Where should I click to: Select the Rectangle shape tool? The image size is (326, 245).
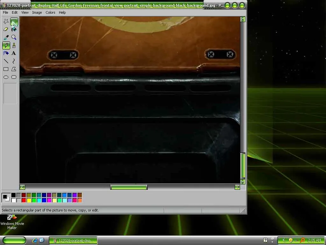click(x=6, y=69)
